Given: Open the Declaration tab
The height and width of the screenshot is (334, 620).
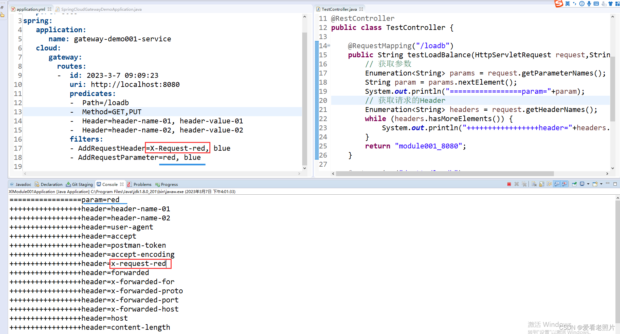Looking at the screenshot, I should 49,184.
